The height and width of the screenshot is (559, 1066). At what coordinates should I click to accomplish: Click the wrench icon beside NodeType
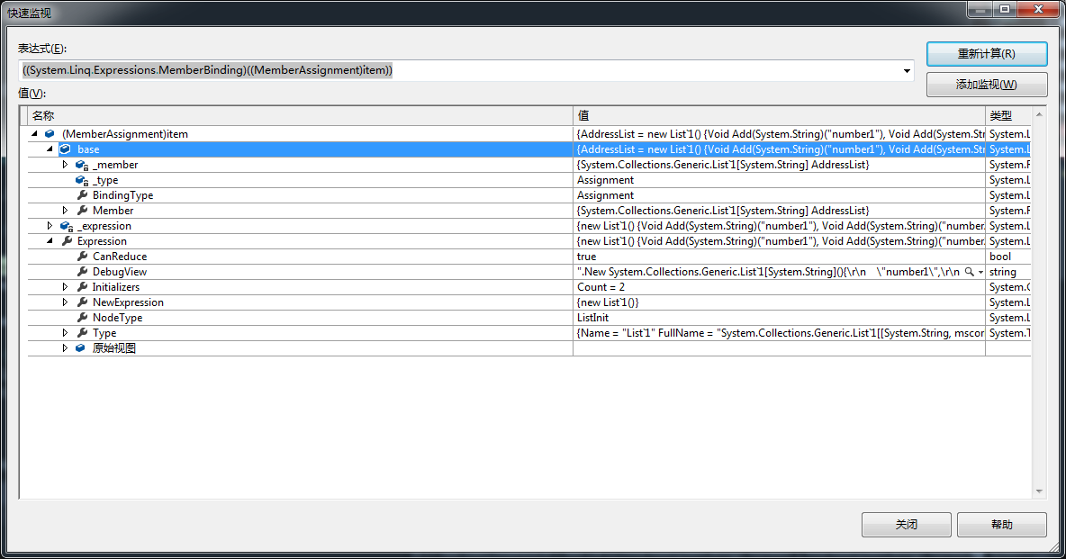click(82, 318)
